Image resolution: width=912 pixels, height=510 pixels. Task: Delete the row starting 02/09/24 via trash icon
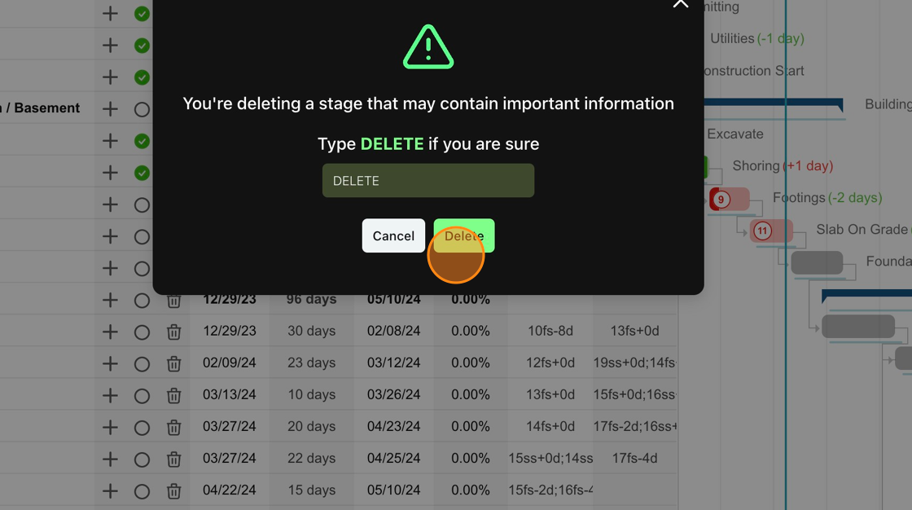click(173, 364)
